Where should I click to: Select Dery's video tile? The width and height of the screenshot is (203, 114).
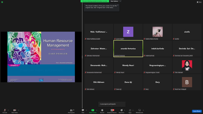coord(158,82)
